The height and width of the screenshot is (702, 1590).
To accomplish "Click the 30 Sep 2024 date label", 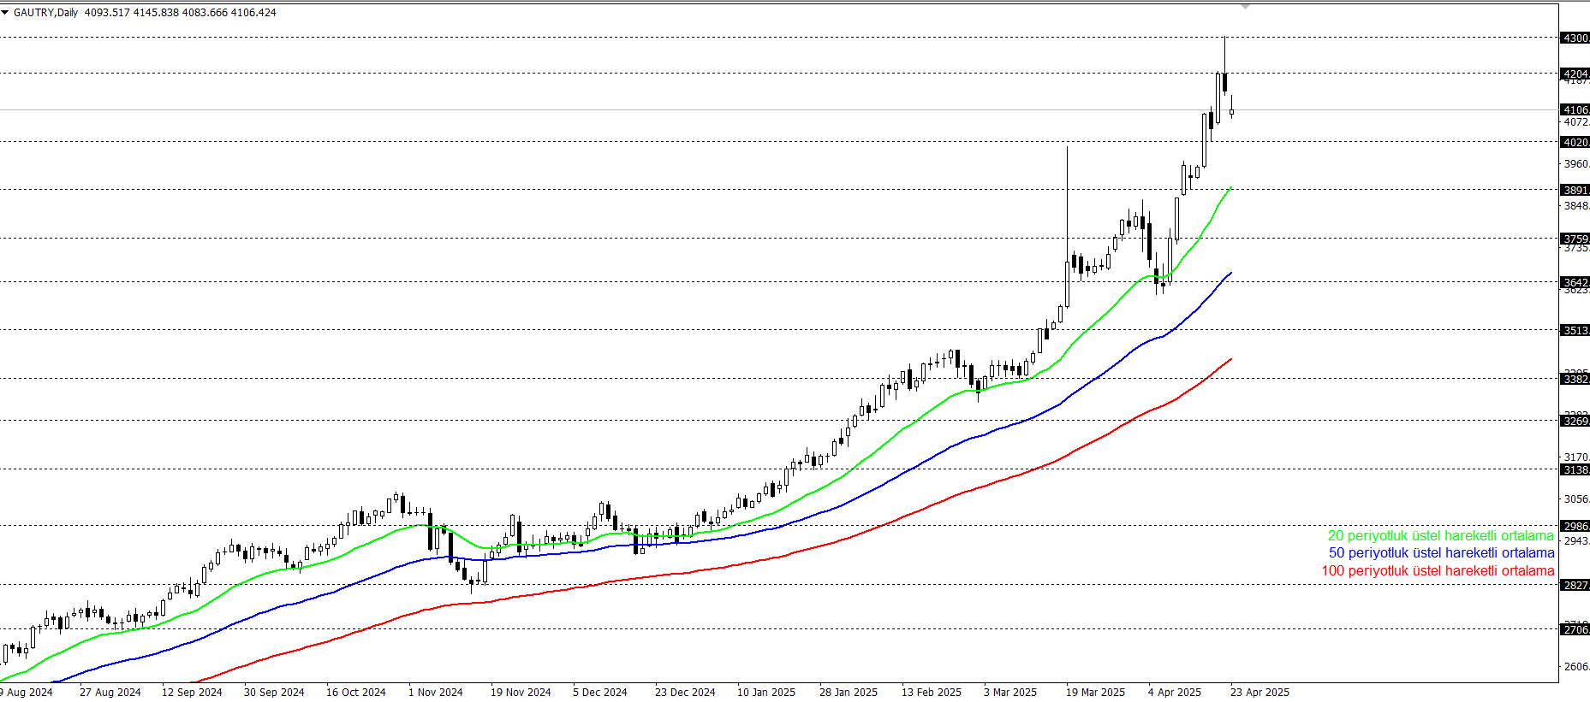I will tap(274, 693).
